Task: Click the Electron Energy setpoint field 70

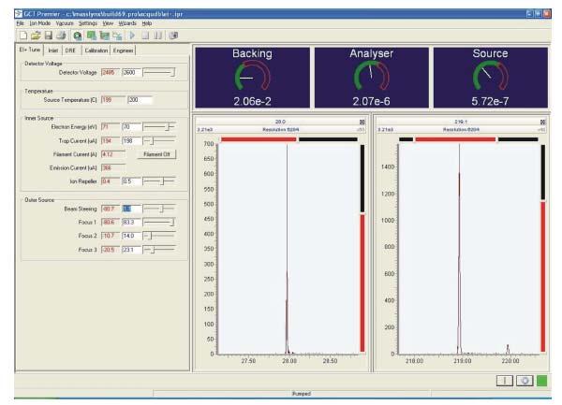Action: pyautogui.click(x=131, y=126)
